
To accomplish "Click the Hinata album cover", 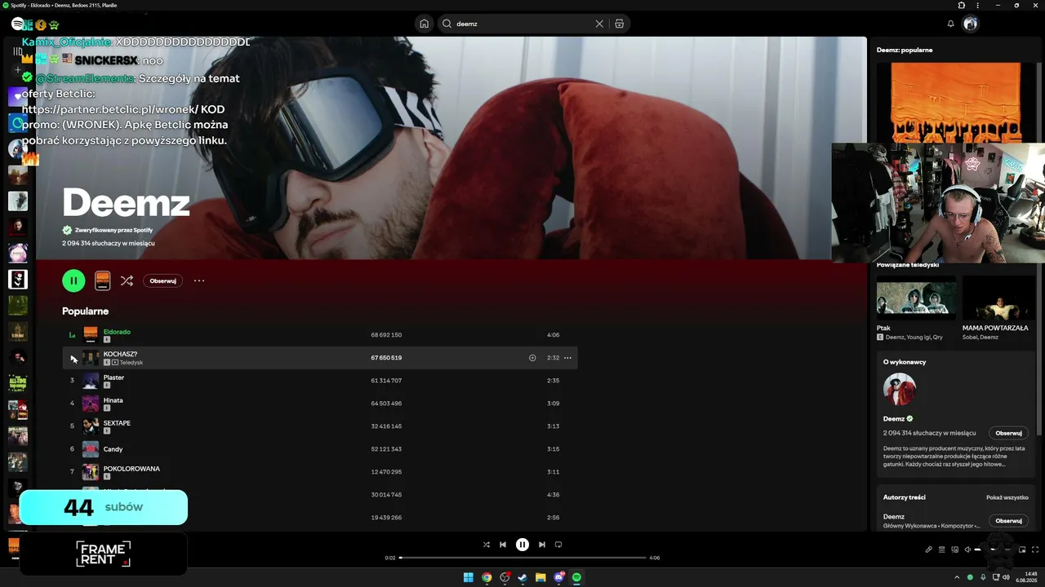I will coord(91,404).
